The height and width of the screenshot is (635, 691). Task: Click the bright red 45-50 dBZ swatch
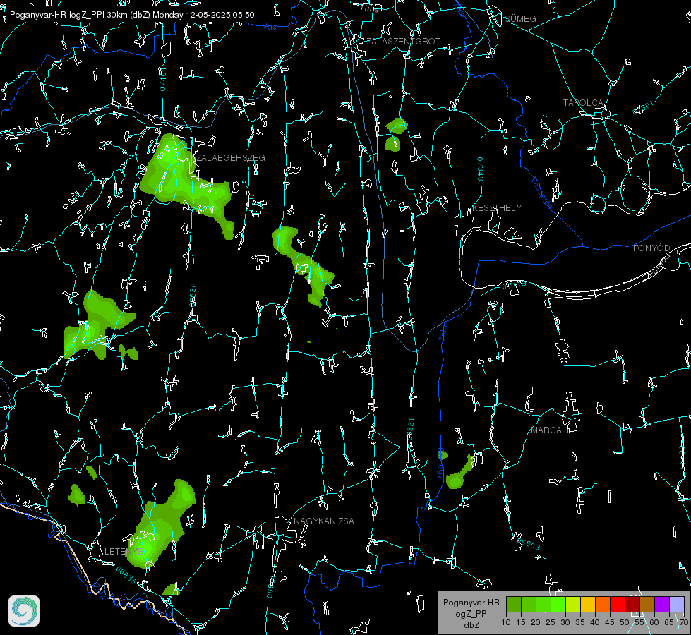[618, 604]
